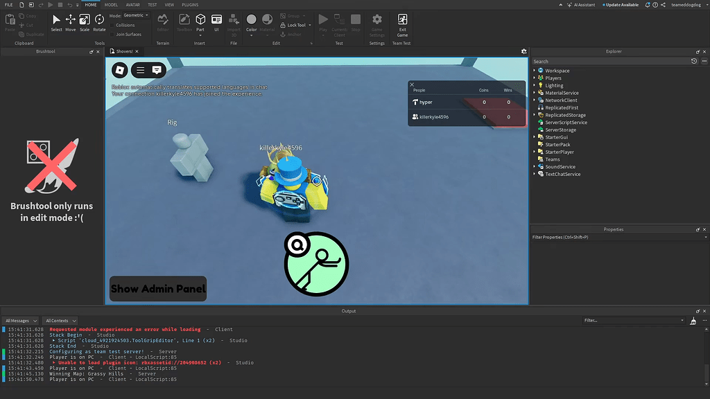Undock the Brushtool panel

click(92, 51)
